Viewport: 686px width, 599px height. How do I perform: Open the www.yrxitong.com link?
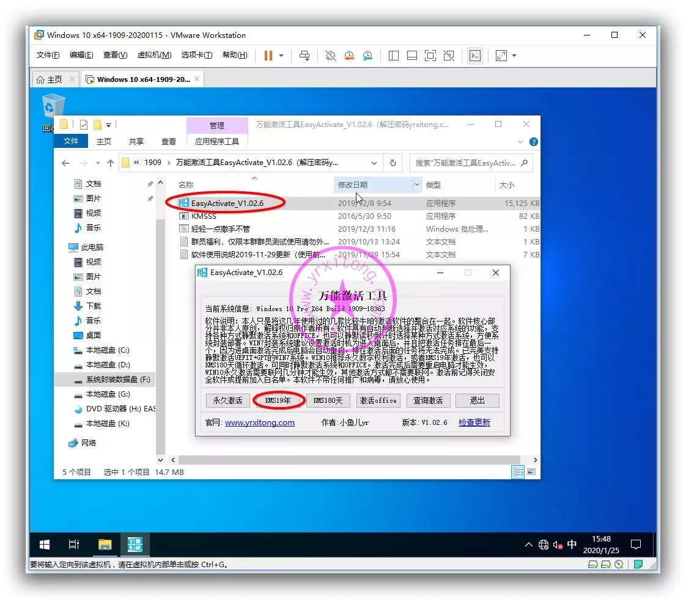click(260, 422)
